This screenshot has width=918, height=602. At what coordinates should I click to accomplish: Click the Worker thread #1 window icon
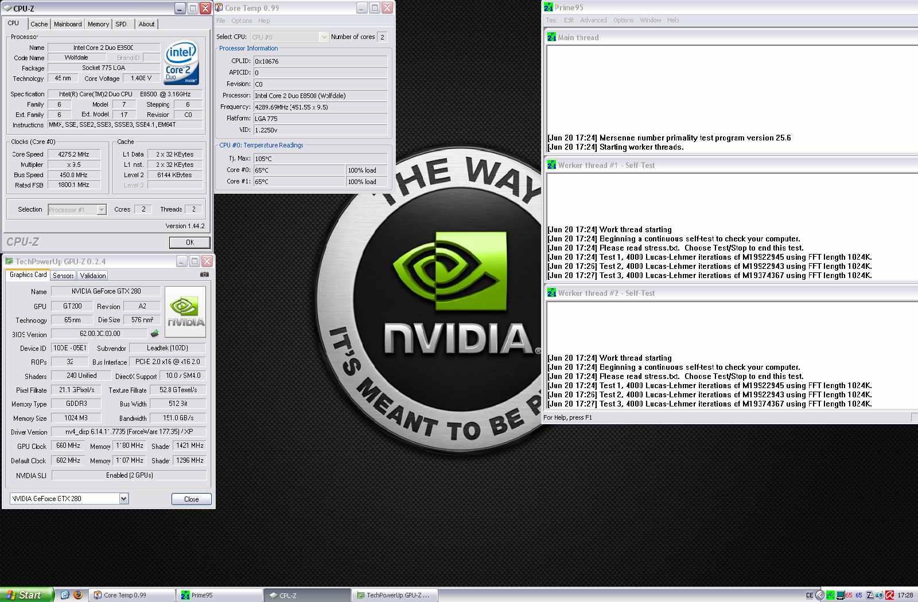pos(551,165)
